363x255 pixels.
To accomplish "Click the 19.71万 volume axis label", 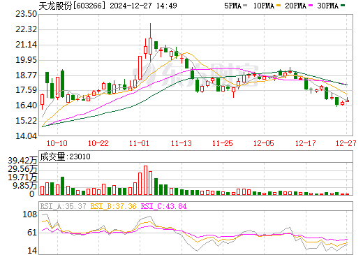I will tap(22, 177).
